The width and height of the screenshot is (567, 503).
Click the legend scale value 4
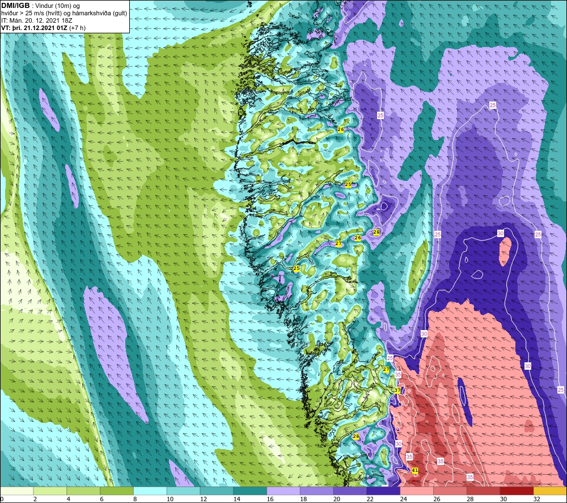[69, 500]
